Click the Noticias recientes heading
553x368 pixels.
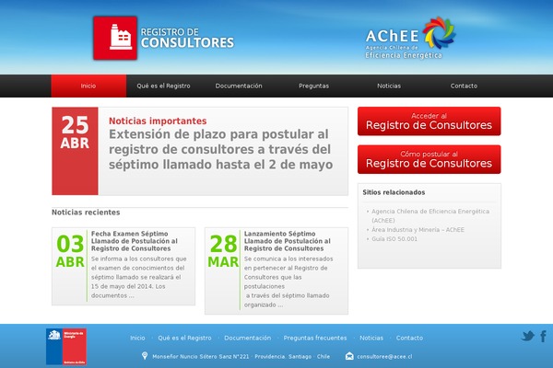pos(86,213)
